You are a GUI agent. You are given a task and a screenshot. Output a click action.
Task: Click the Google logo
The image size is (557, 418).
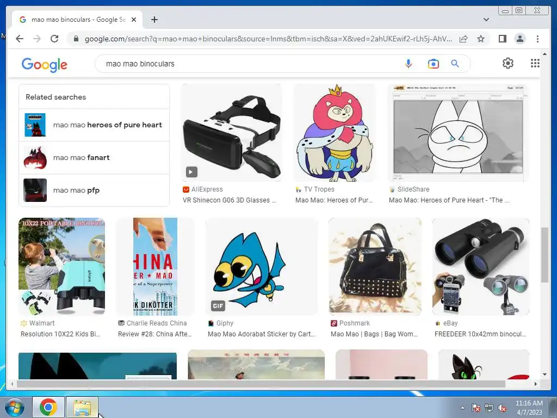45,65
